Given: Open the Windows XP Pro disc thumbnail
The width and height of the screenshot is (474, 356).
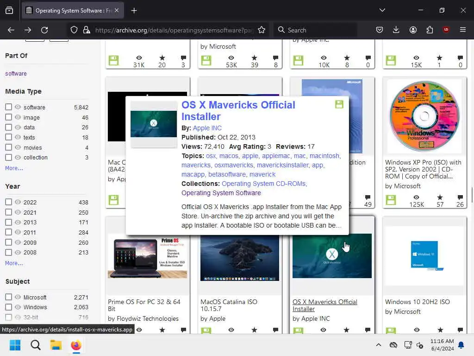Looking at the screenshot, I should [x=424, y=116].
